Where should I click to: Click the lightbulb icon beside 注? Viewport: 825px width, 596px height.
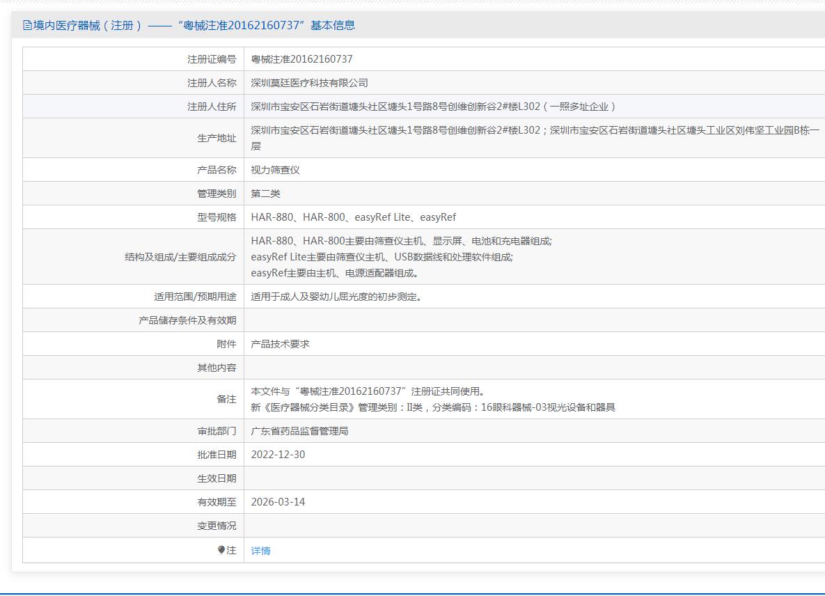click(221, 550)
